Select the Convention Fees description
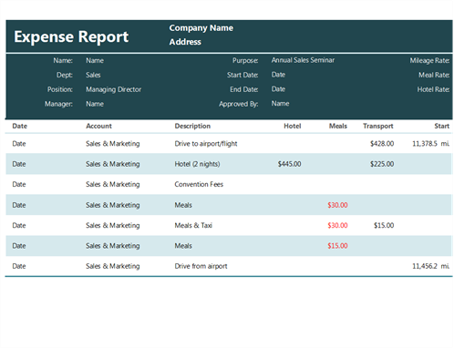 coord(199,184)
